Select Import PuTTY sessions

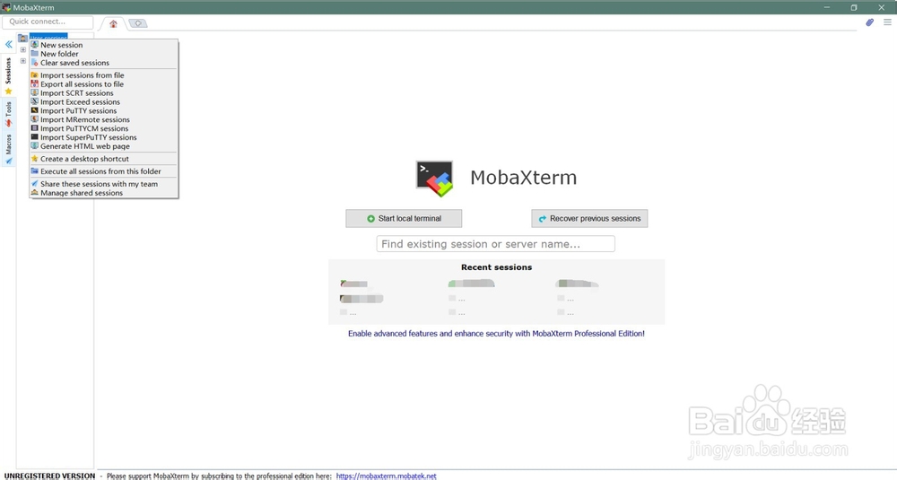(103, 111)
